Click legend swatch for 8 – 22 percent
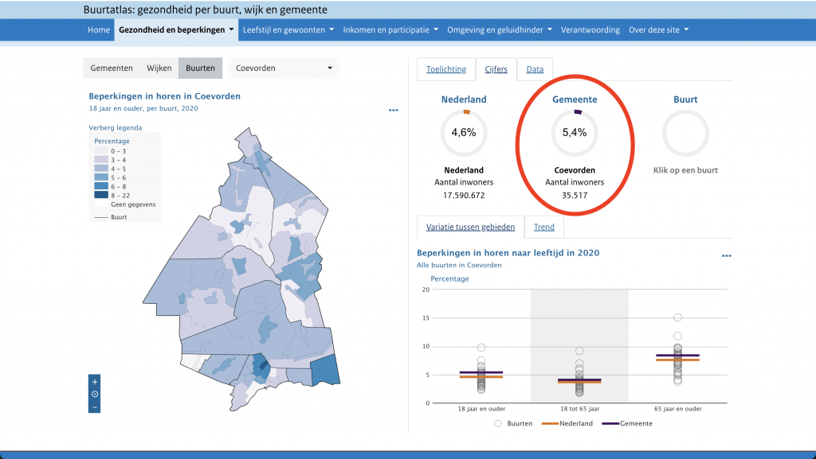The image size is (816, 459). pyautogui.click(x=101, y=195)
